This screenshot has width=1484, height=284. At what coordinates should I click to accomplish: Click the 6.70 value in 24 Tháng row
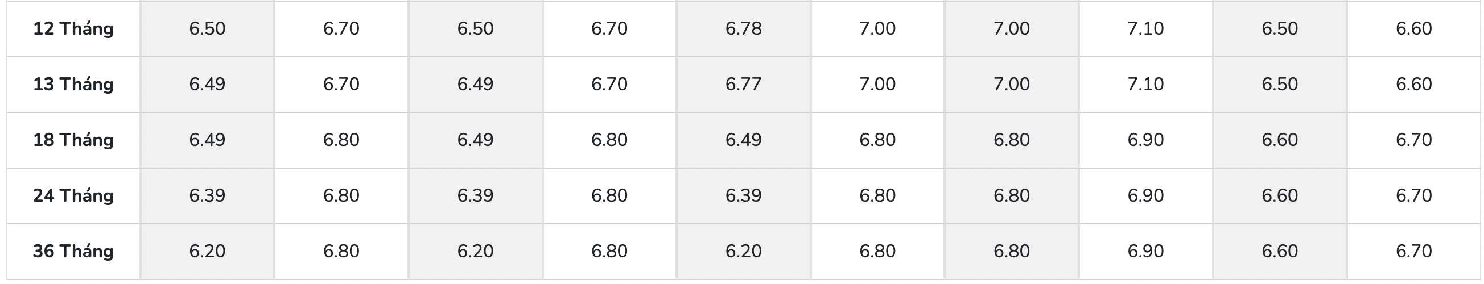pos(1413,195)
